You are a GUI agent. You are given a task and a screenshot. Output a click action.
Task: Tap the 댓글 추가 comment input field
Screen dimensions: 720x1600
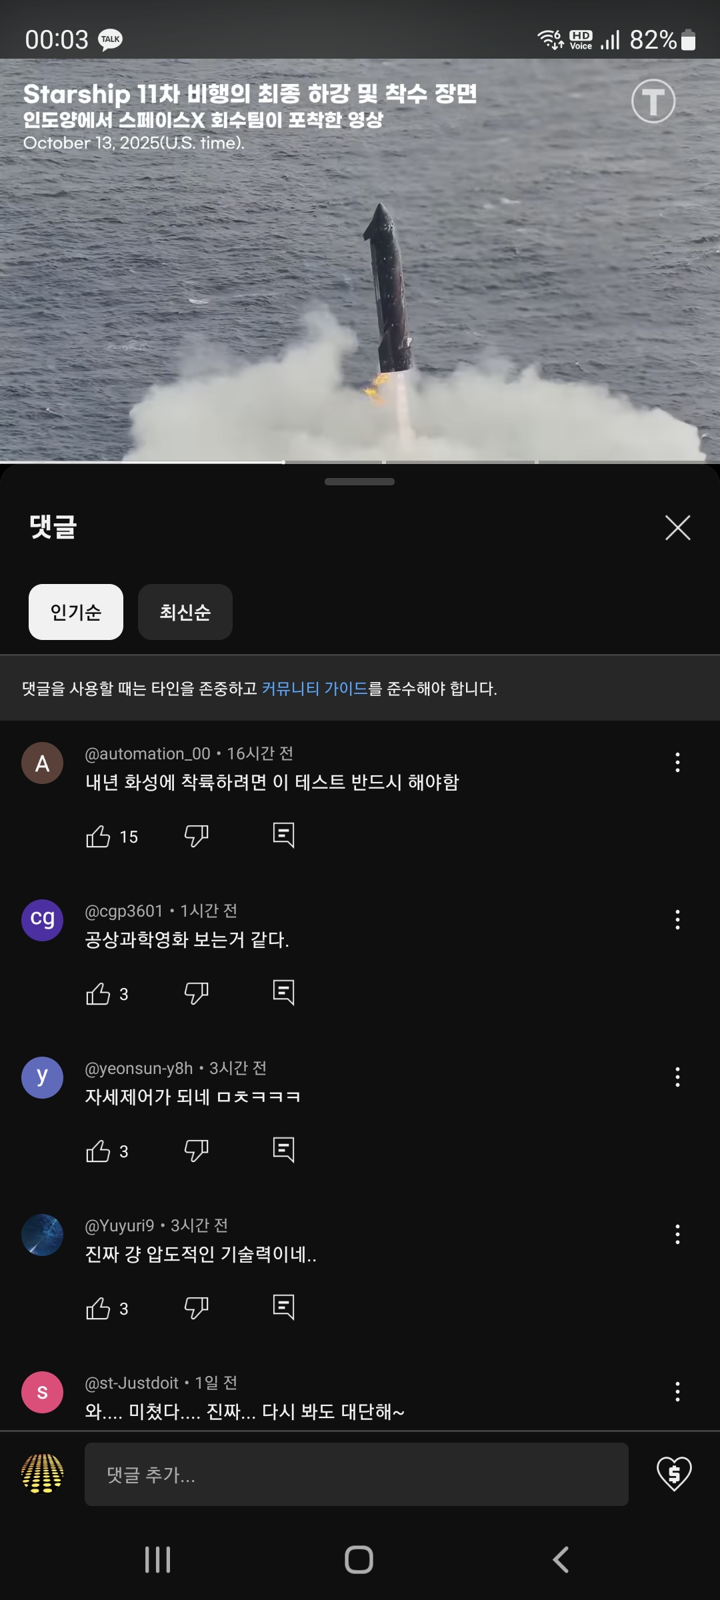(356, 1474)
